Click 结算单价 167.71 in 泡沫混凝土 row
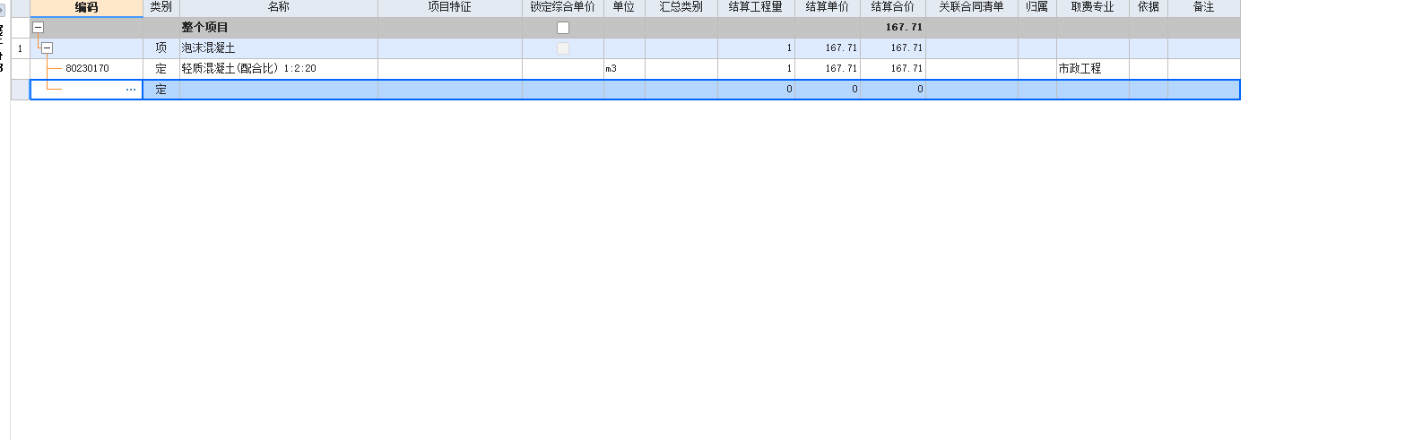 coord(828,48)
